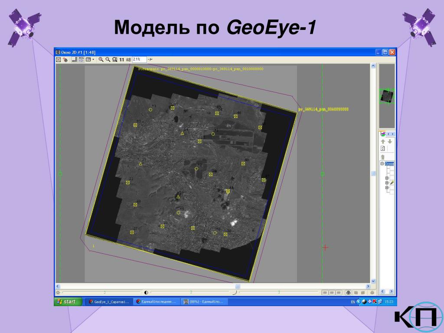This screenshot has height=333, width=444.
Task: Toggle the vertical scale bars button
Action: (82, 59)
